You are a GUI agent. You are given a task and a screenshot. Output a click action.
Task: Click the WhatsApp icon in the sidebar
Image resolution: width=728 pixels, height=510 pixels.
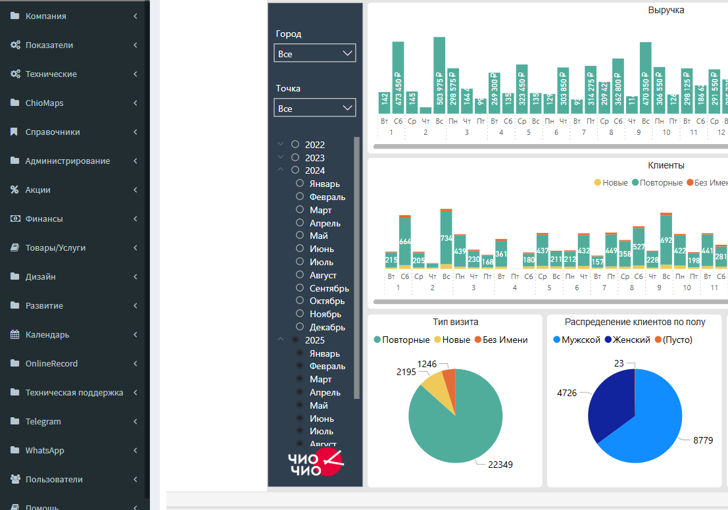point(14,450)
